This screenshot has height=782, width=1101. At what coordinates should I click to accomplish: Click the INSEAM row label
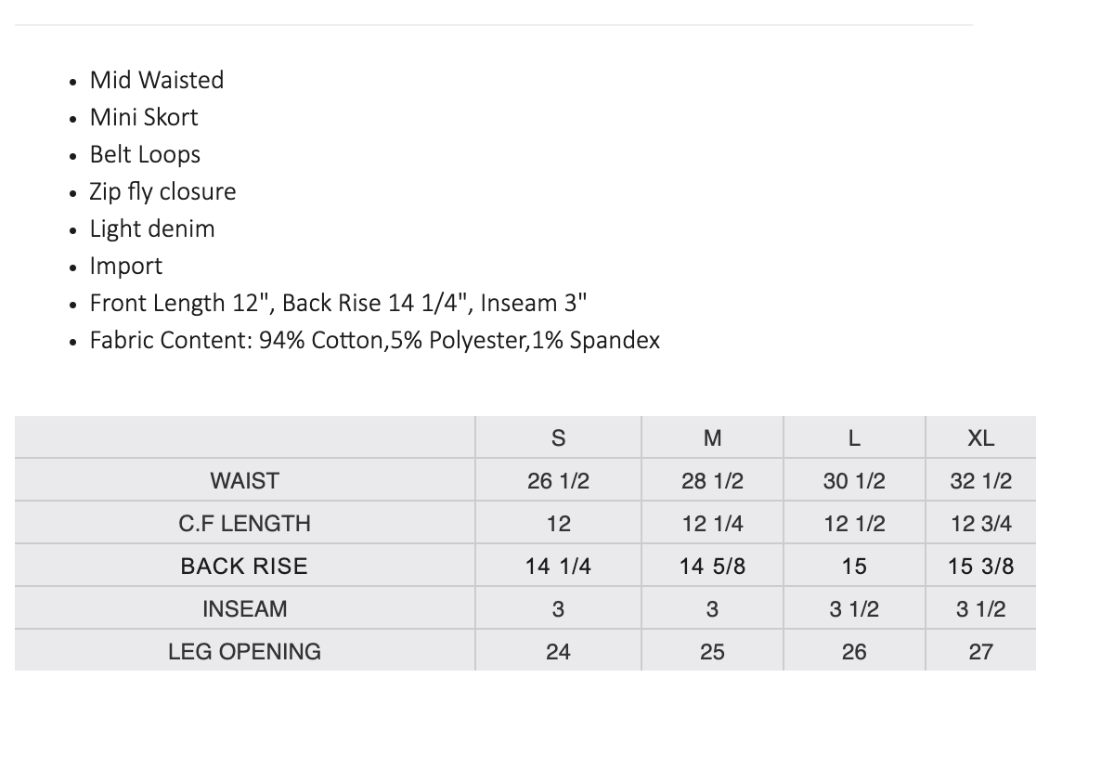point(244,609)
